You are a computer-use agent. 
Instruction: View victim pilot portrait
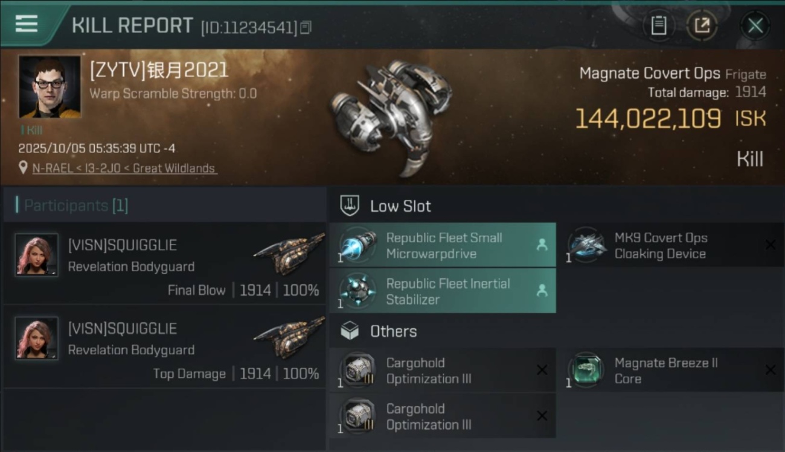[50, 87]
